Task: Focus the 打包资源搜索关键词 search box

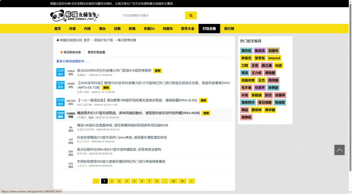Action: (x=153, y=16)
